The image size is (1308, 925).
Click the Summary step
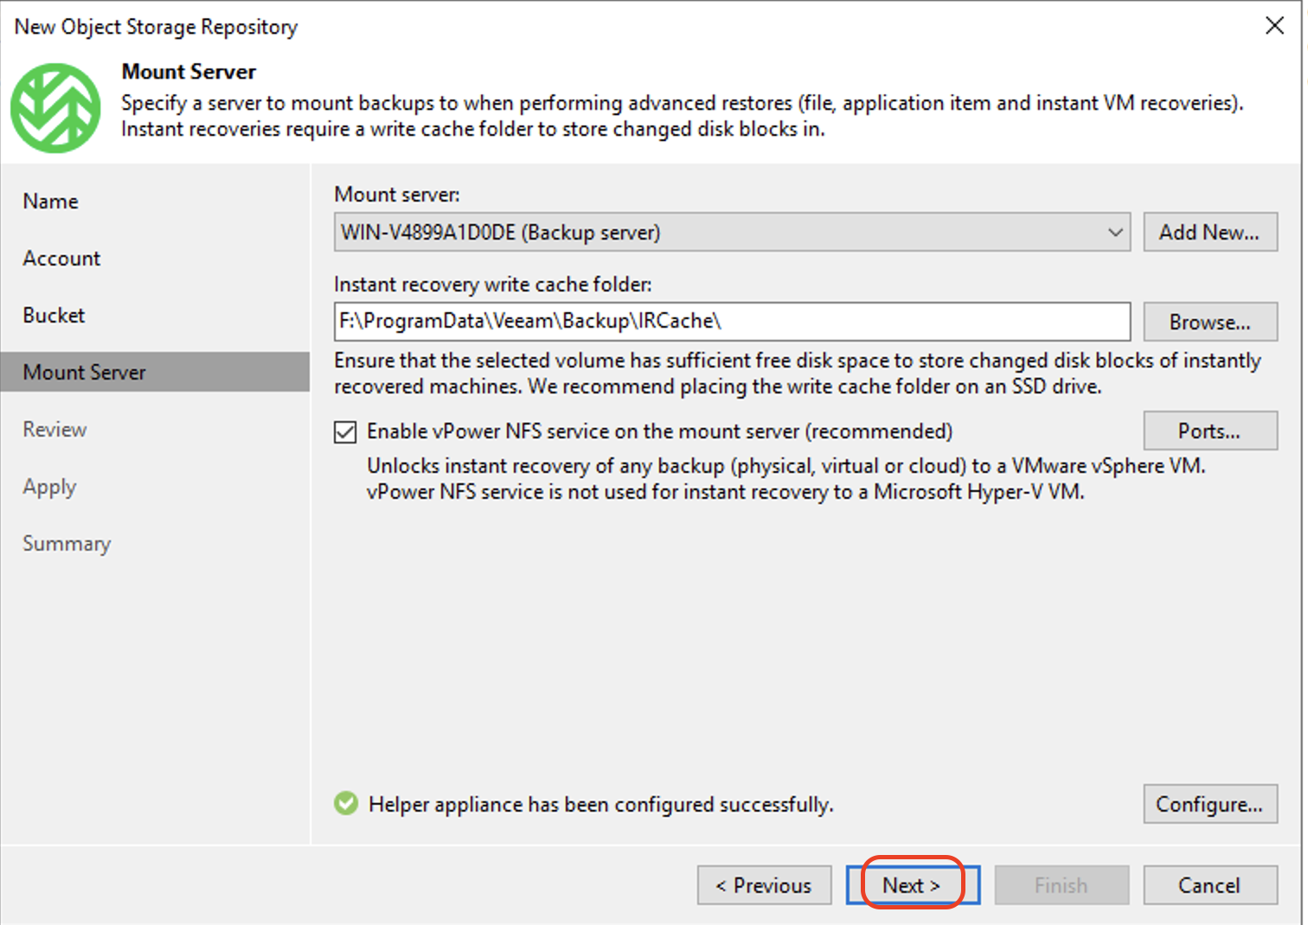click(x=67, y=544)
